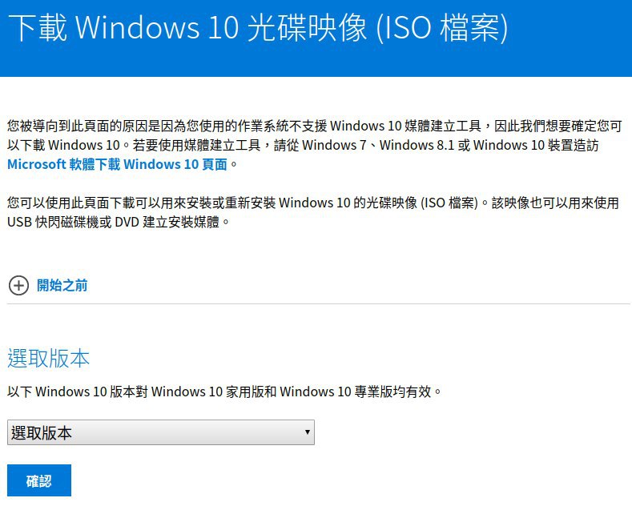Click the light-blue 選取版本 section heading
The width and height of the screenshot is (632, 506).
coord(48,358)
